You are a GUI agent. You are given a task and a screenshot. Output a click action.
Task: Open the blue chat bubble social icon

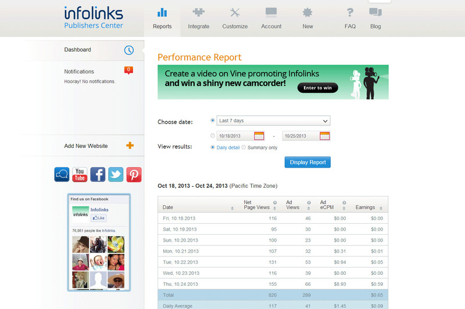62,175
